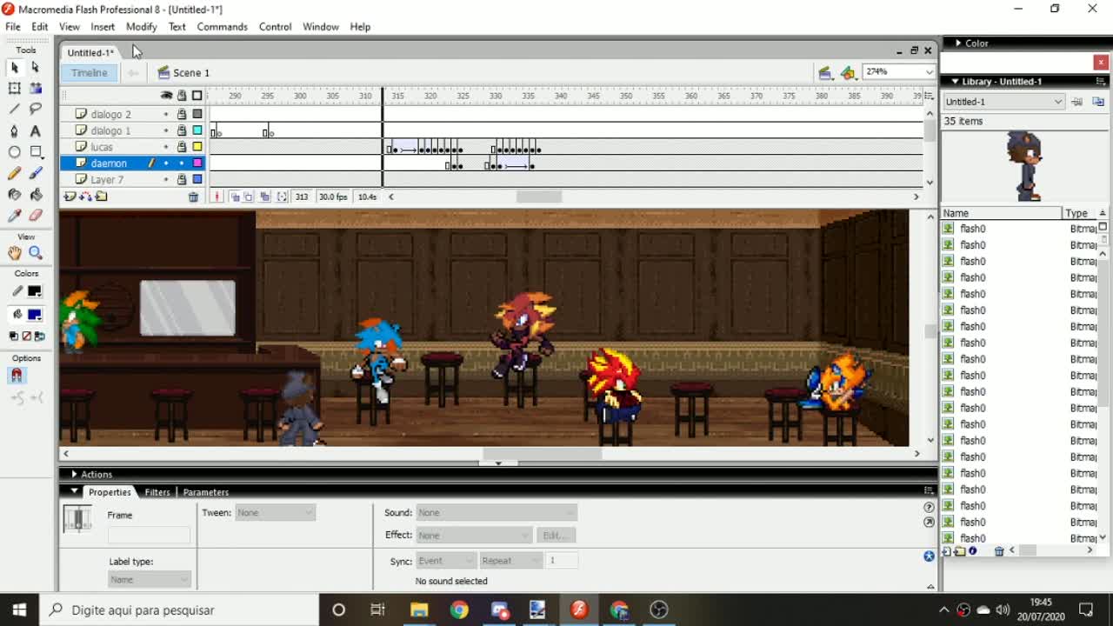Click the Library preview character thumbnail

coord(1025,166)
